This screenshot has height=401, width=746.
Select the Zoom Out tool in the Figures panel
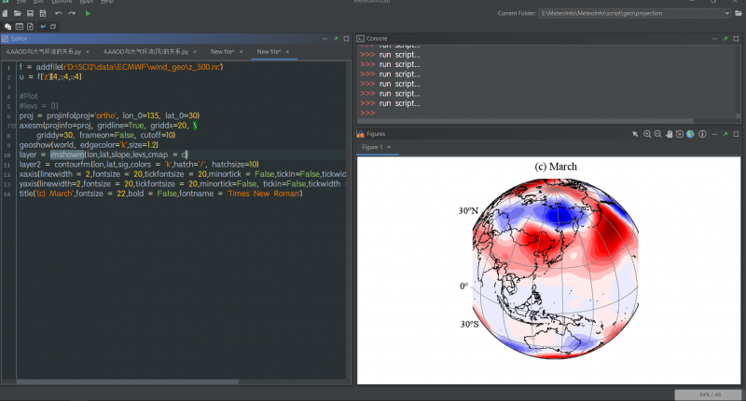coord(656,134)
